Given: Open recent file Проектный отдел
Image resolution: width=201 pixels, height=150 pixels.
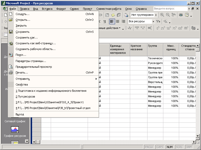Looking at the screenshot, I should tap(53, 108).
